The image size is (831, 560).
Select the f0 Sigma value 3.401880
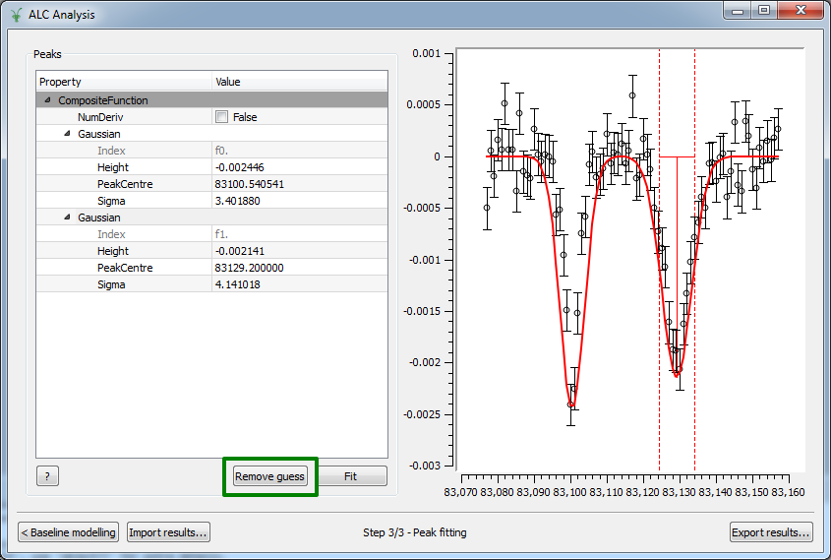coord(299,201)
